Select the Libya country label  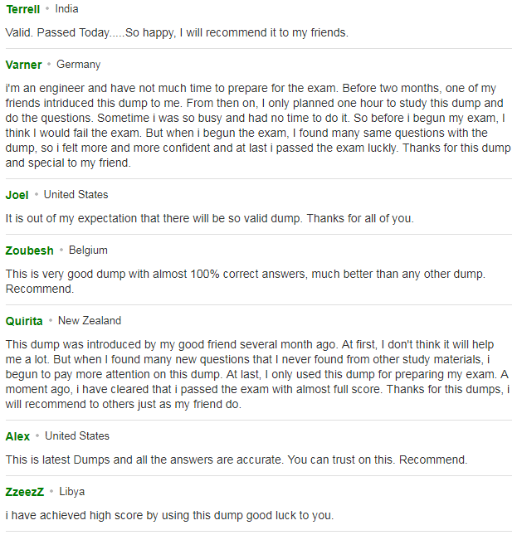click(x=71, y=492)
